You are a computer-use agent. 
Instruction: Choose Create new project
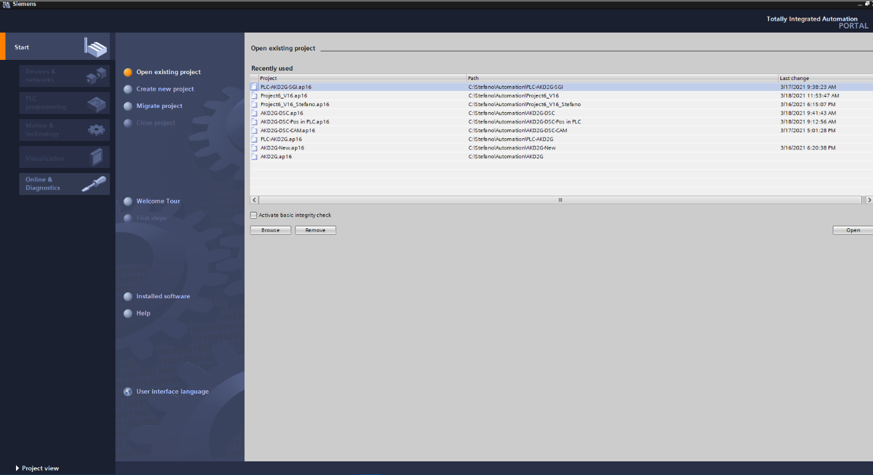point(165,89)
